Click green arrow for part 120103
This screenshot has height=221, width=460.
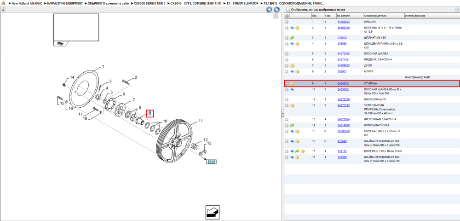tap(297, 151)
